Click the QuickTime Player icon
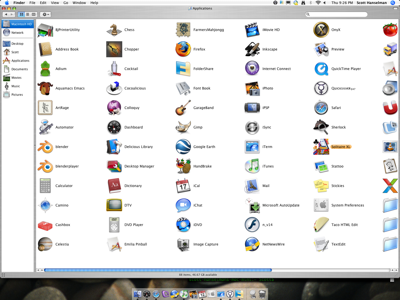The height and width of the screenshot is (300, 400). pos(321,69)
